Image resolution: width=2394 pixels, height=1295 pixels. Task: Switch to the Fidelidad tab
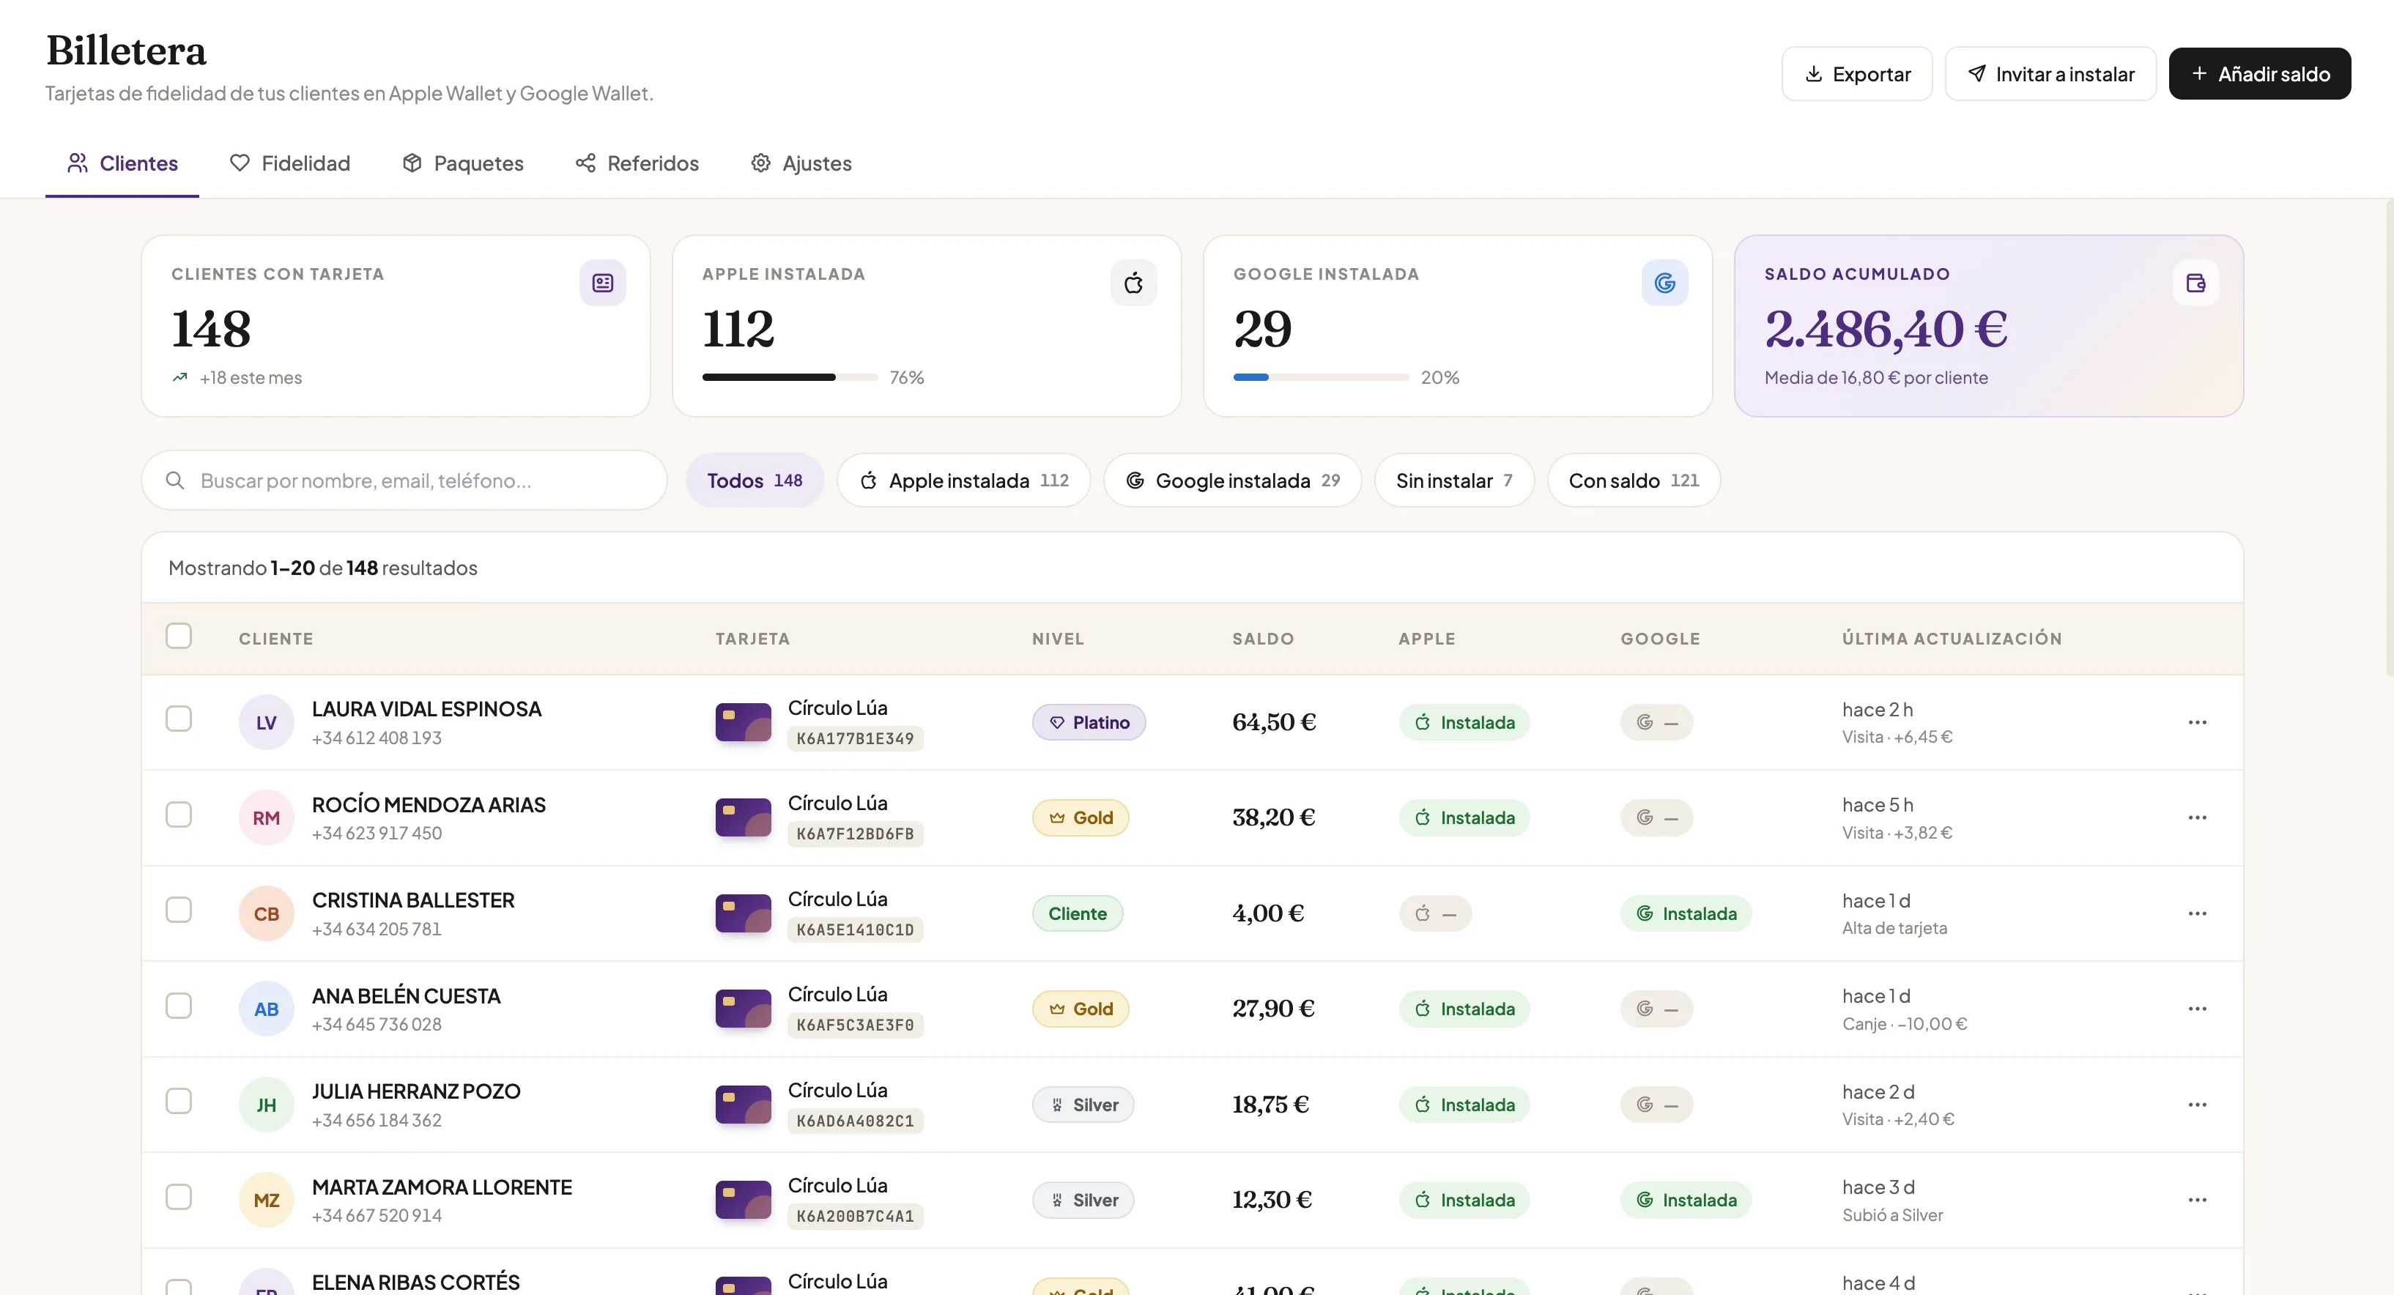point(290,163)
